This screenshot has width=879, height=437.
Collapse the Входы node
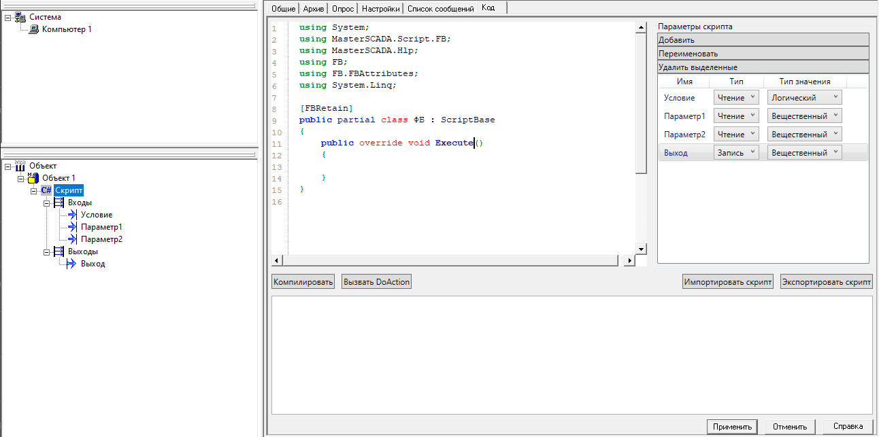[x=46, y=203]
